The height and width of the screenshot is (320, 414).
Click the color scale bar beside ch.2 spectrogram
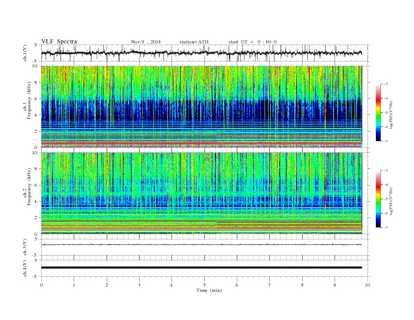tap(378, 199)
